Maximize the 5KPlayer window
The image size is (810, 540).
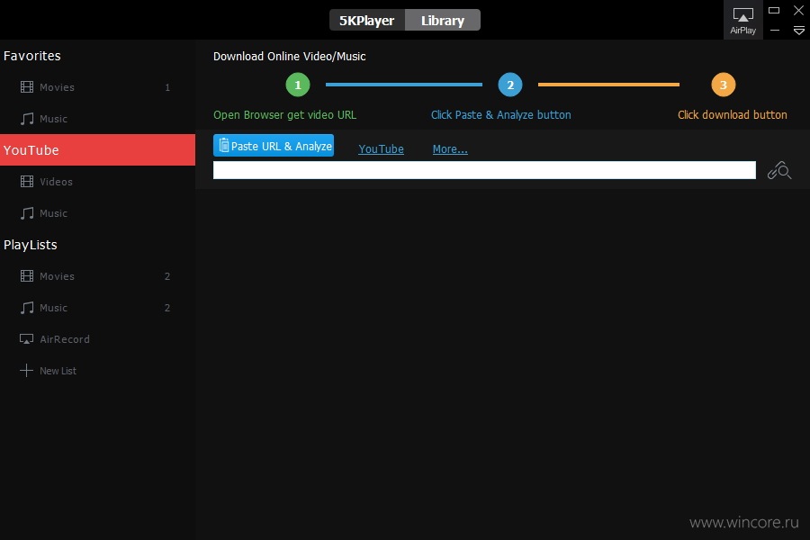pos(774,10)
